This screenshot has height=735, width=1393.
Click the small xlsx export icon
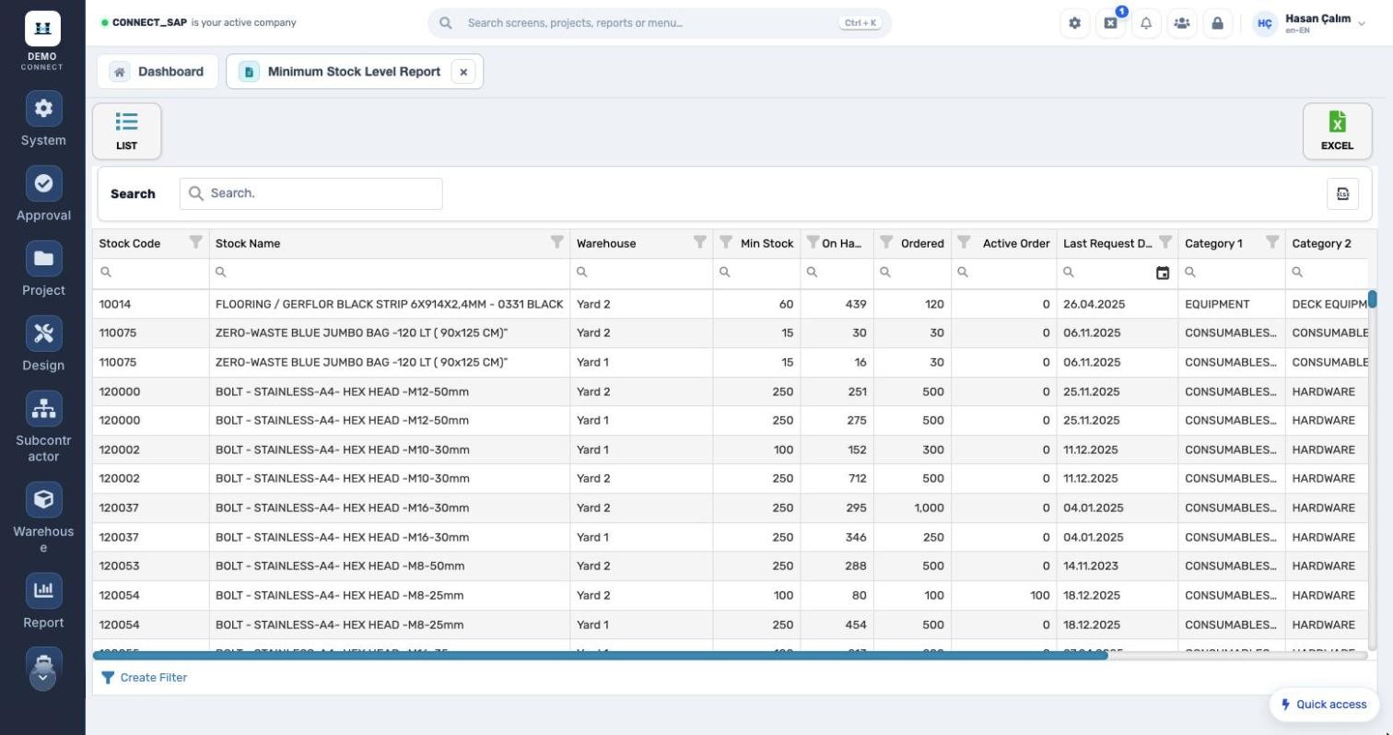pyautogui.click(x=1342, y=193)
